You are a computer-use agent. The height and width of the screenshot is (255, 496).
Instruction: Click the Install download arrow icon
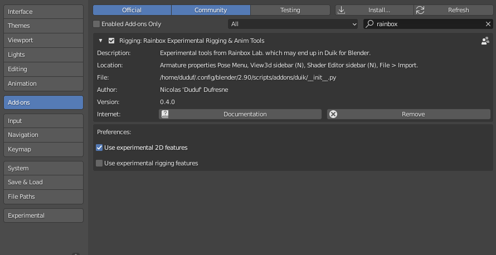pos(341,10)
